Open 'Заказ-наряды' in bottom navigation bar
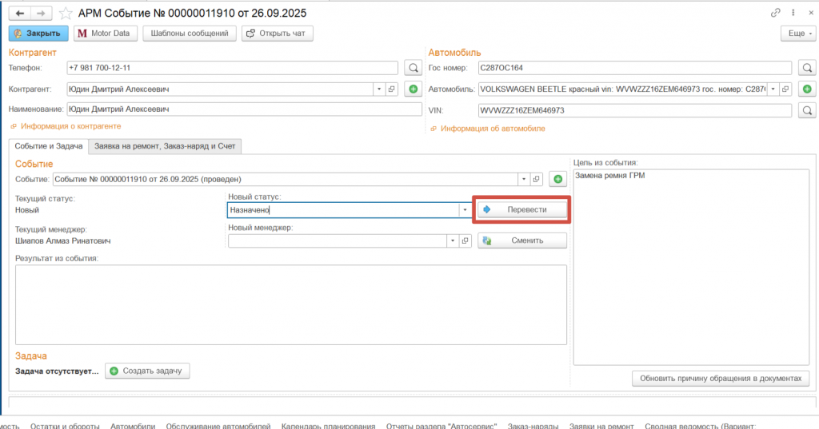 [x=532, y=426]
